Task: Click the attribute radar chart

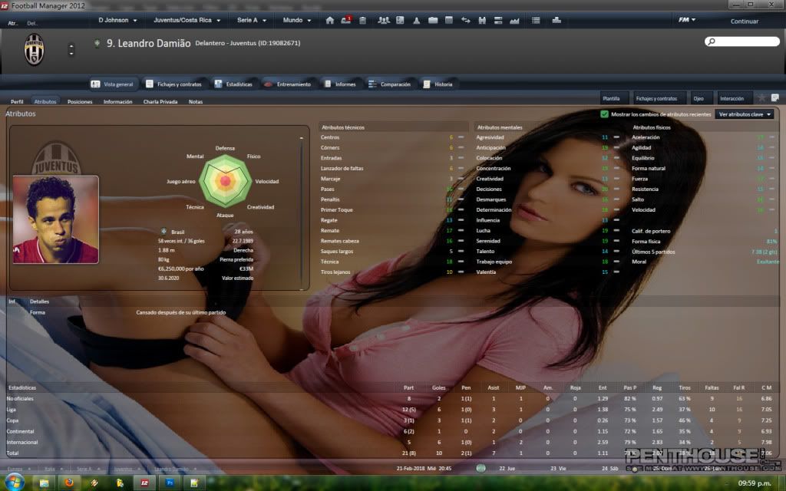Action: 225,181
